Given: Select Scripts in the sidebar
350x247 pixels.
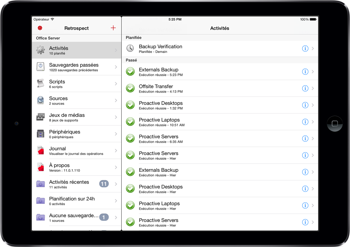Looking at the screenshot, I should [x=77, y=84].
